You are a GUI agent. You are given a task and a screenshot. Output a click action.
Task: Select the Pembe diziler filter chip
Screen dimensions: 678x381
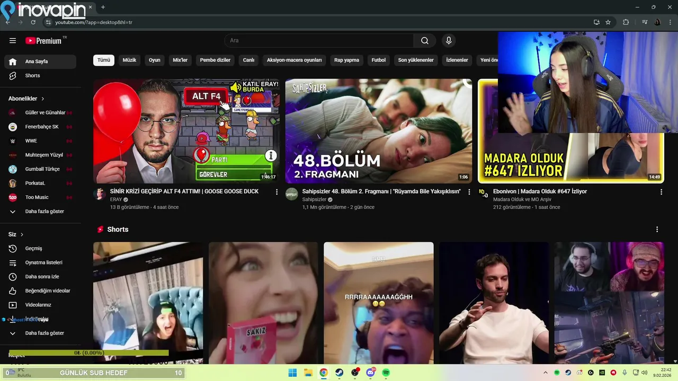[x=215, y=60]
